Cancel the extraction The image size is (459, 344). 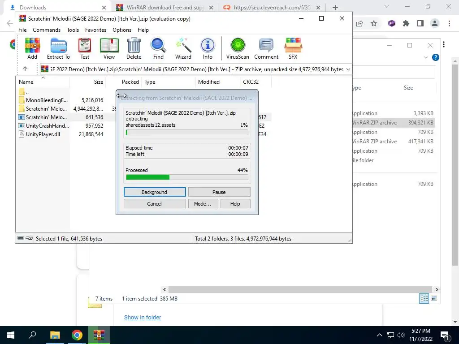pyautogui.click(x=155, y=204)
